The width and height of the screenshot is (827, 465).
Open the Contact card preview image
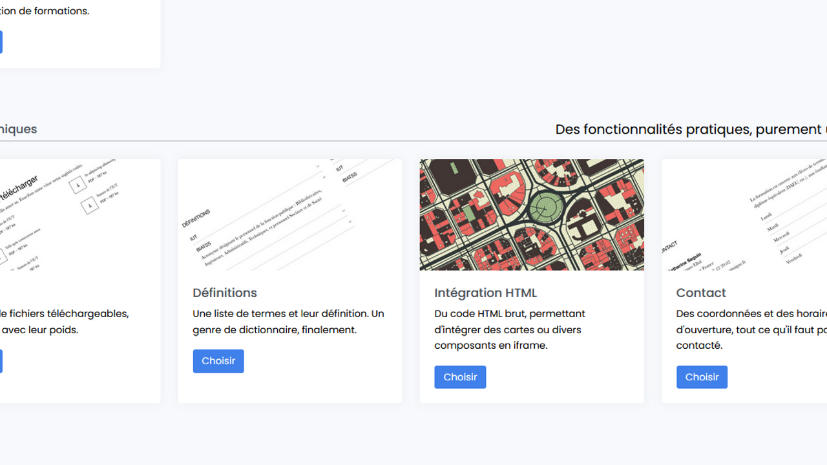click(x=744, y=214)
